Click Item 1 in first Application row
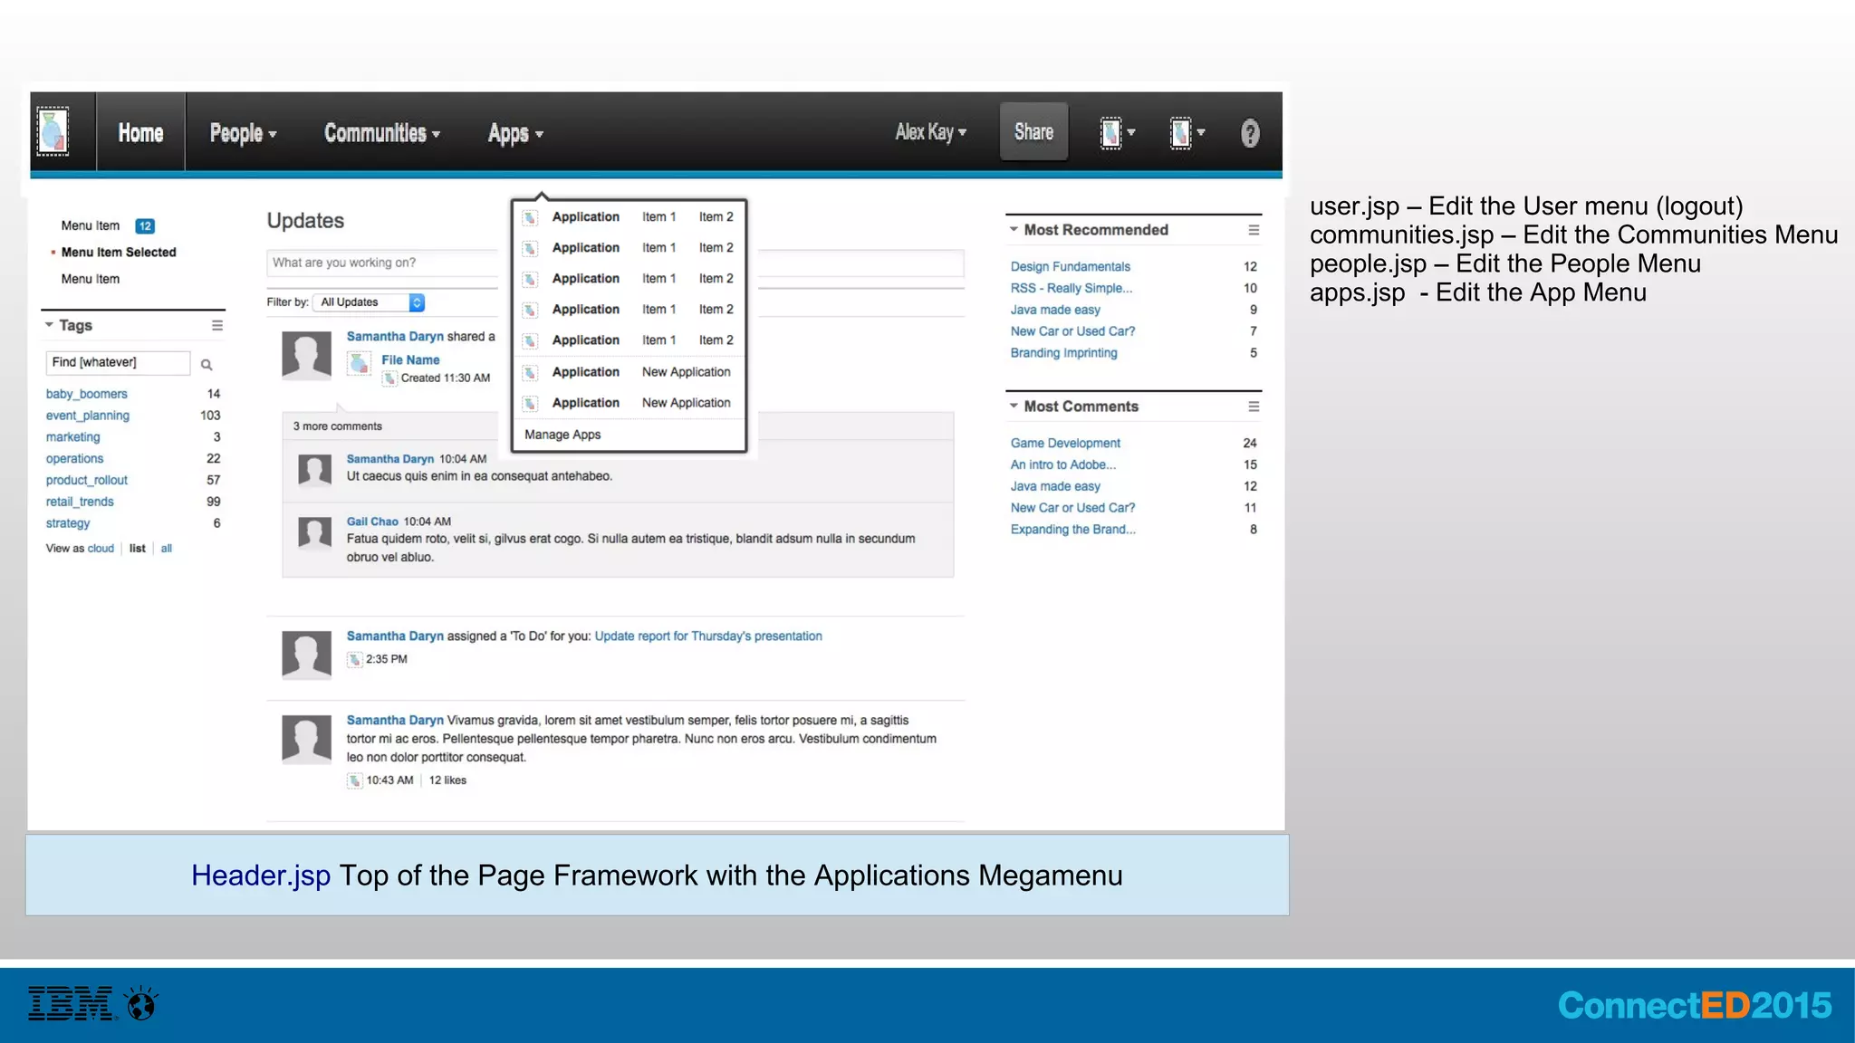The image size is (1855, 1043). click(658, 217)
